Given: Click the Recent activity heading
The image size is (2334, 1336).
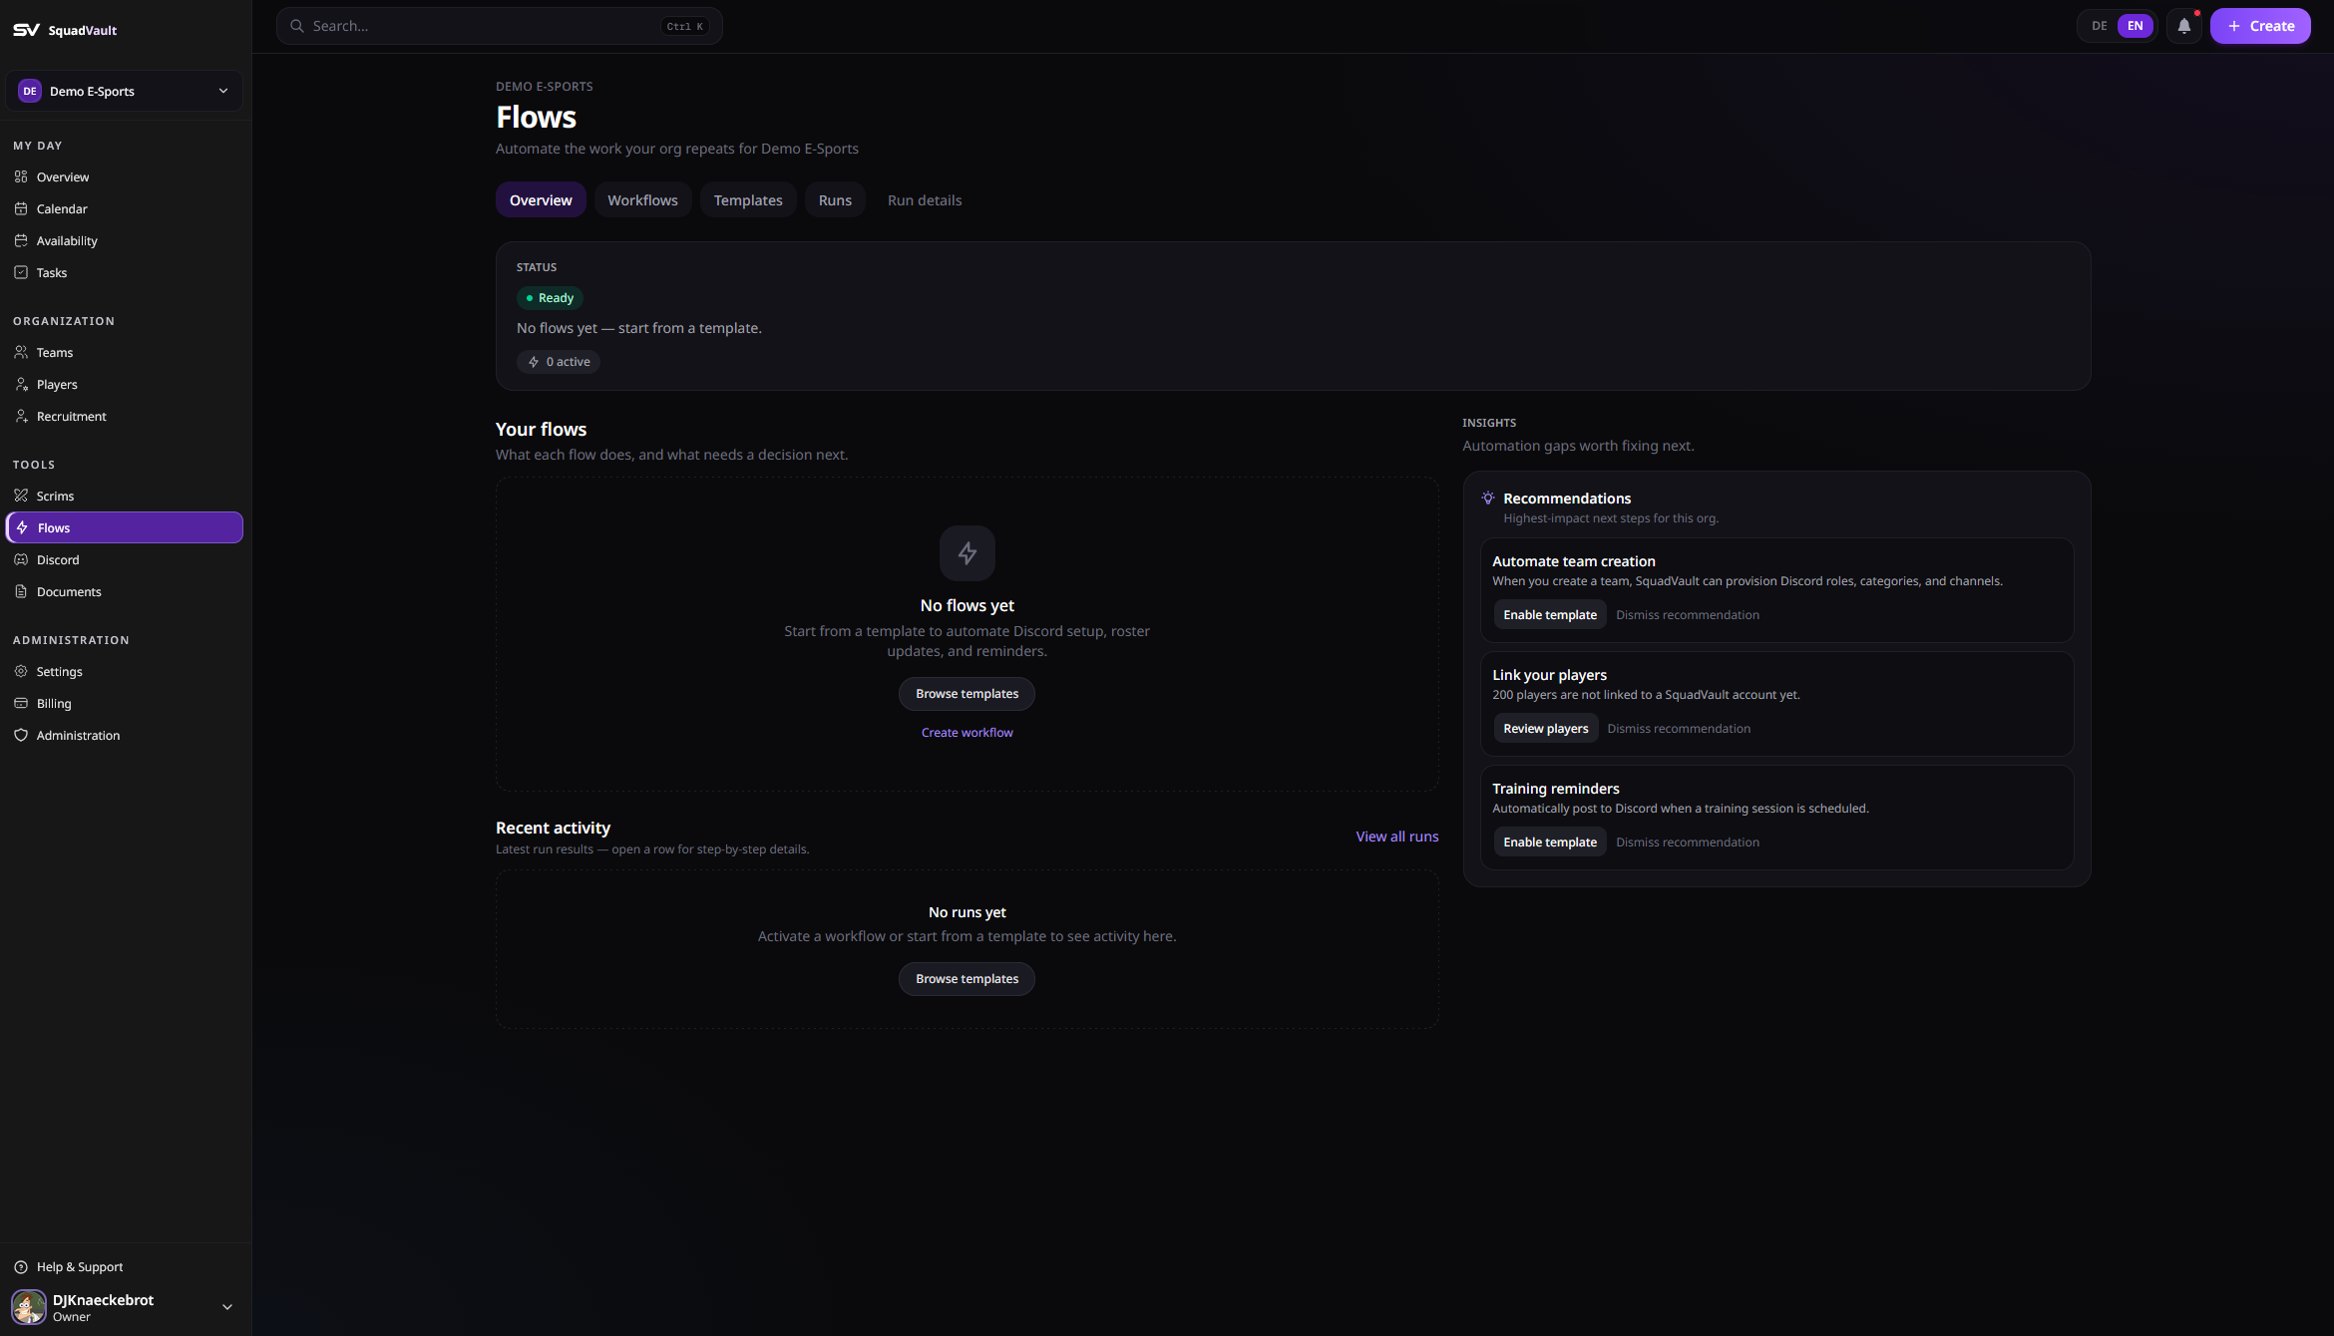Looking at the screenshot, I should [553, 828].
